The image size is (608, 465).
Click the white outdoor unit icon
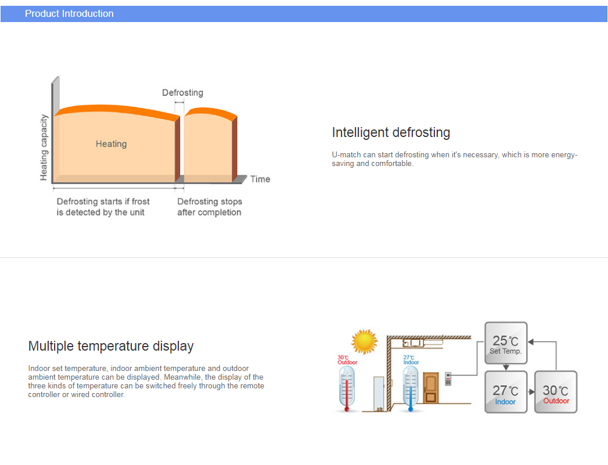[x=379, y=394]
